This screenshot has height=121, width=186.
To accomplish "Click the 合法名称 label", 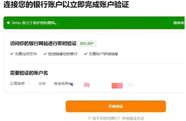I will (61, 83).
